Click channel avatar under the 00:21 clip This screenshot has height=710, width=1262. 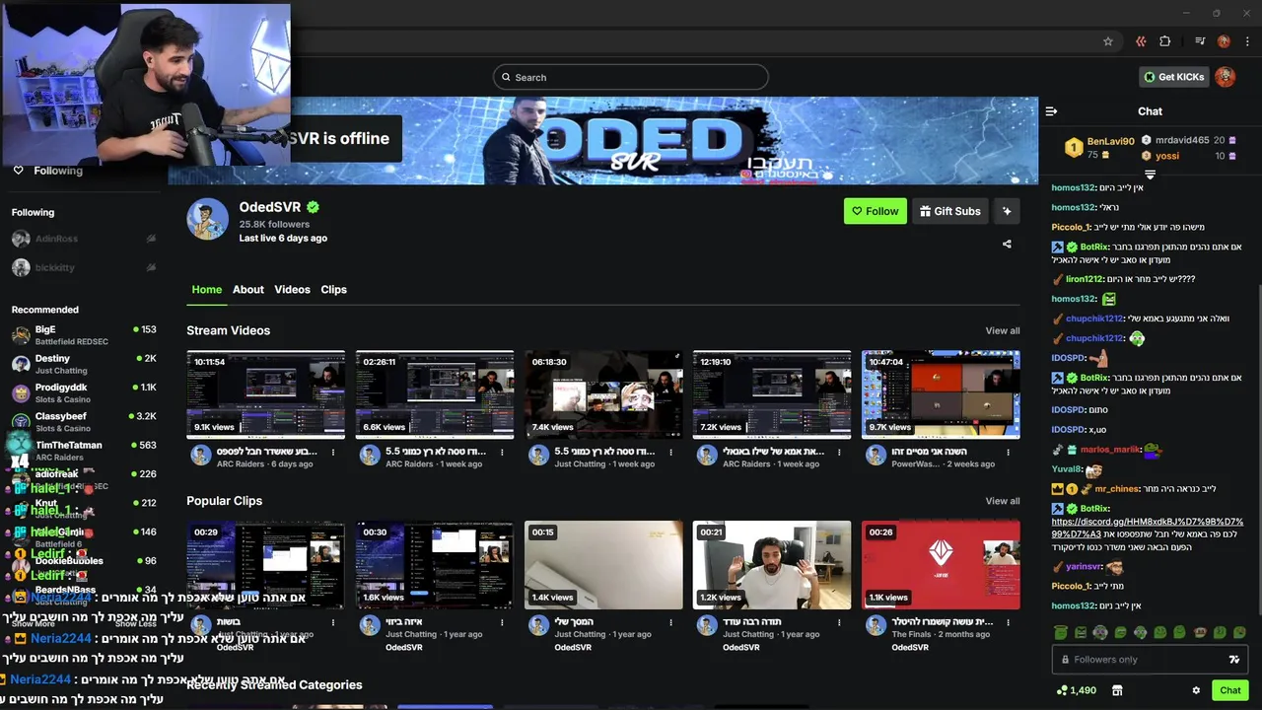point(707,625)
